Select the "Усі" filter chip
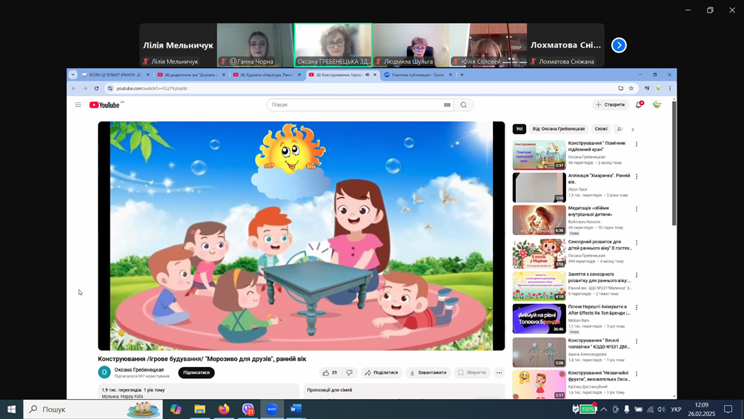 tap(519, 129)
